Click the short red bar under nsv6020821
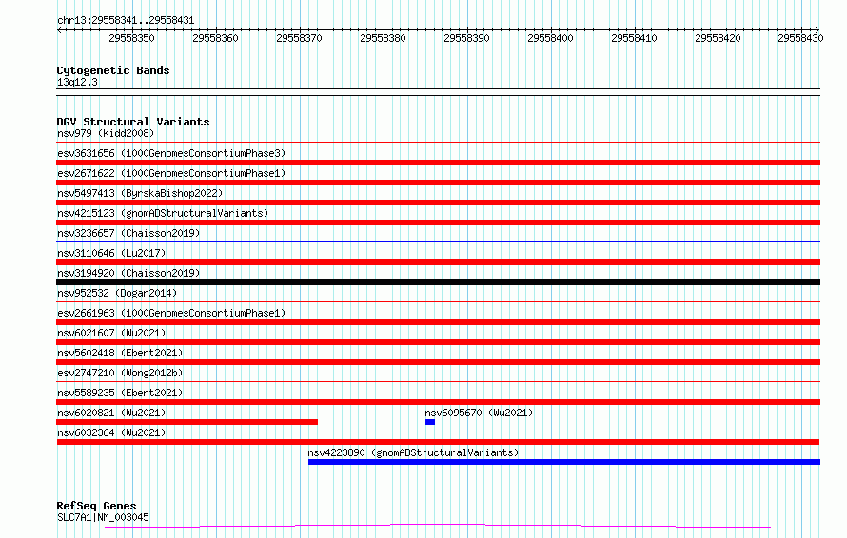 click(187, 422)
